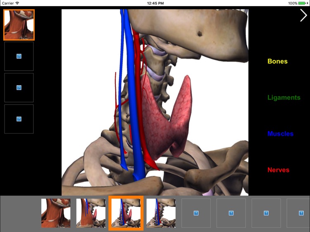Select the second bottom thumbnail with partial muscles
Screen dimensions: 310x232
[91, 213]
